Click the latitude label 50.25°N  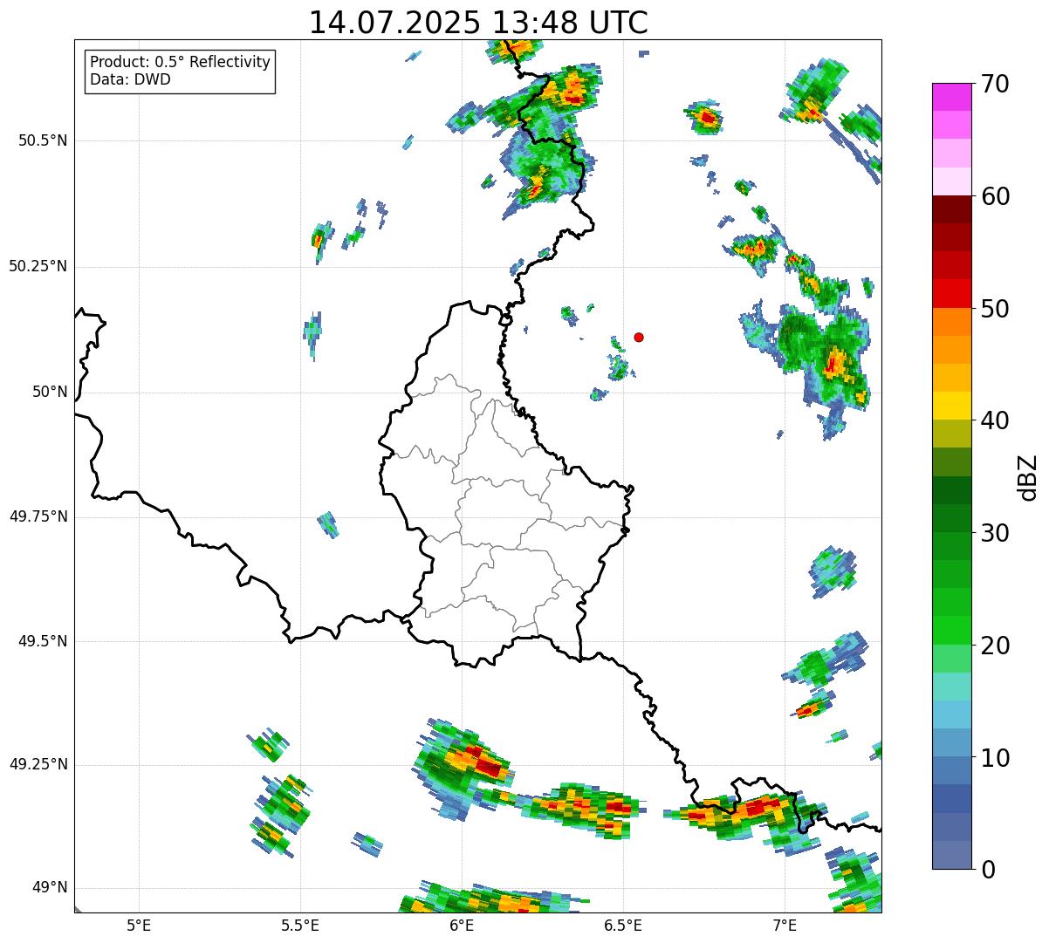[38, 266]
